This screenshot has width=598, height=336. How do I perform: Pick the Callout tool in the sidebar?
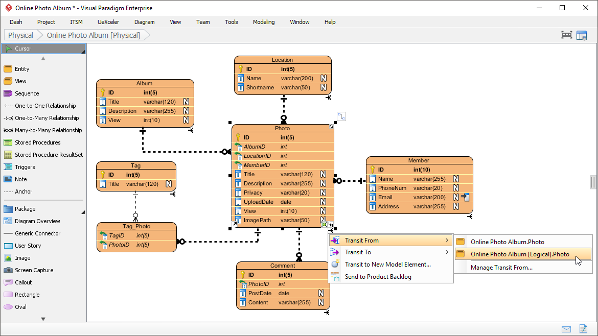(23, 282)
